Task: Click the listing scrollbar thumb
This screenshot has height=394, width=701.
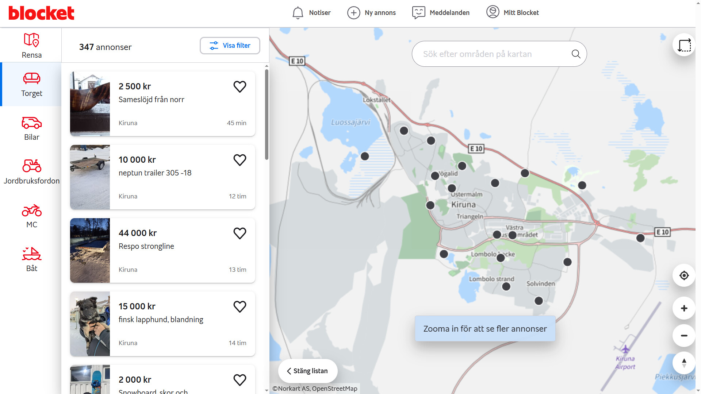Action: click(267, 114)
